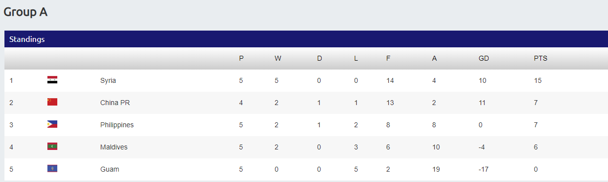Click the GD column header
The width and height of the screenshot is (608, 182).
click(484, 58)
